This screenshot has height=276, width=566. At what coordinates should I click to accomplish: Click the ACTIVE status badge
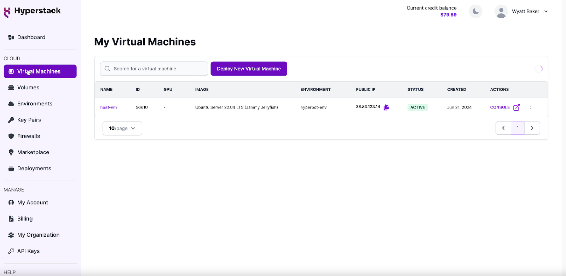tap(418, 107)
